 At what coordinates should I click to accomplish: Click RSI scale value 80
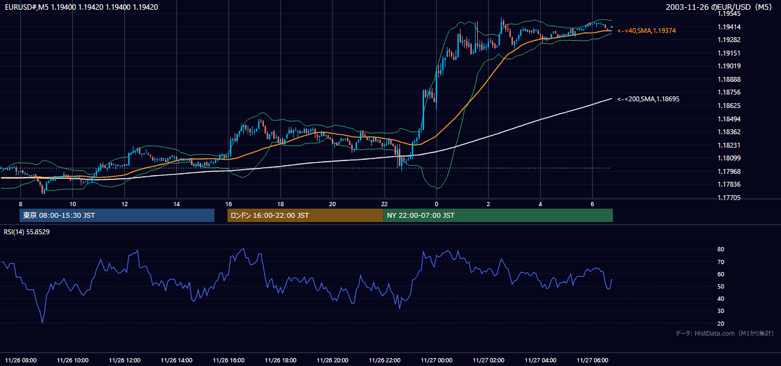click(x=721, y=249)
